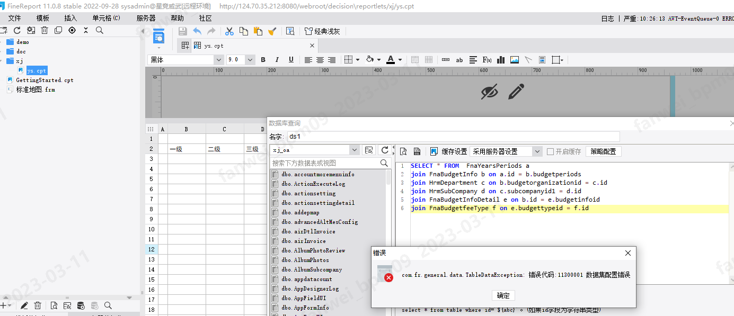Click the SQL preview magnifier icon in query dialog
The width and height of the screenshot is (734, 316).
(x=403, y=151)
